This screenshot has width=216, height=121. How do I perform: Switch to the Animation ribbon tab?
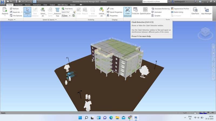click(x=37, y=5)
